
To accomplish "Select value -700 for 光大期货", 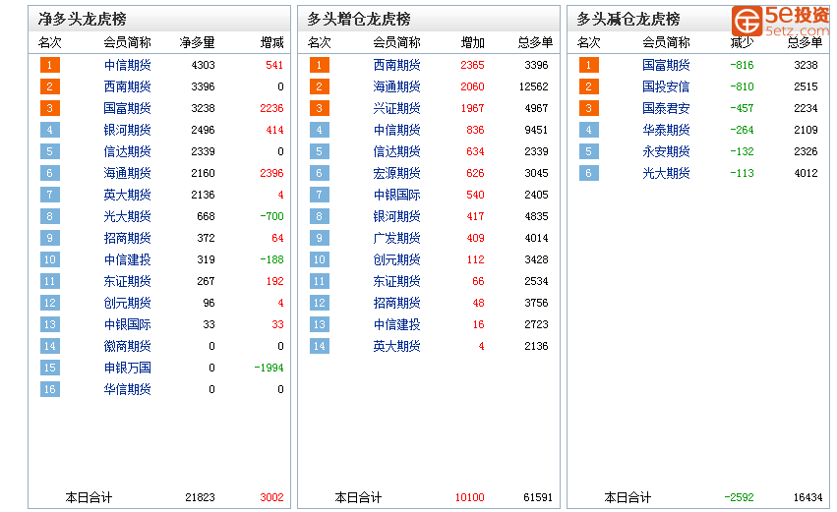I will click(x=271, y=216).
